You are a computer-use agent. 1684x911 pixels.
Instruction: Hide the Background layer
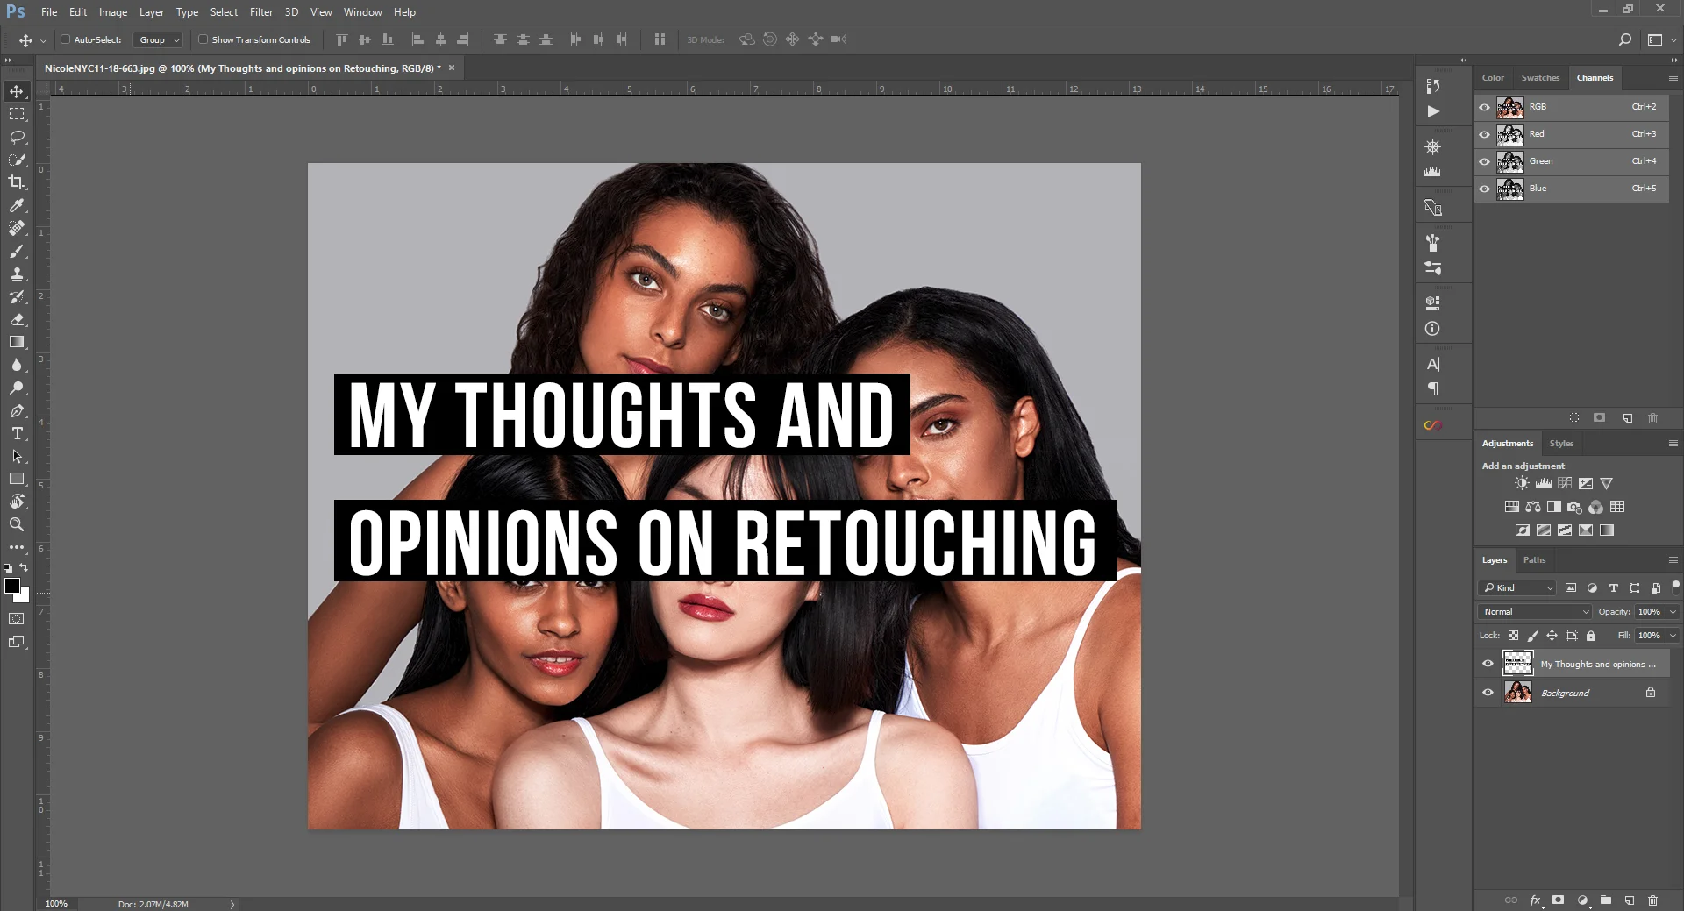(1488, 693)
